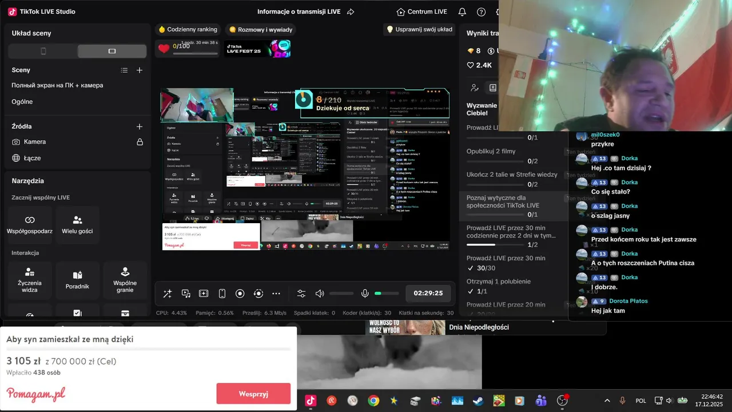
Task: Mute the microphone input
Action: 365,294
